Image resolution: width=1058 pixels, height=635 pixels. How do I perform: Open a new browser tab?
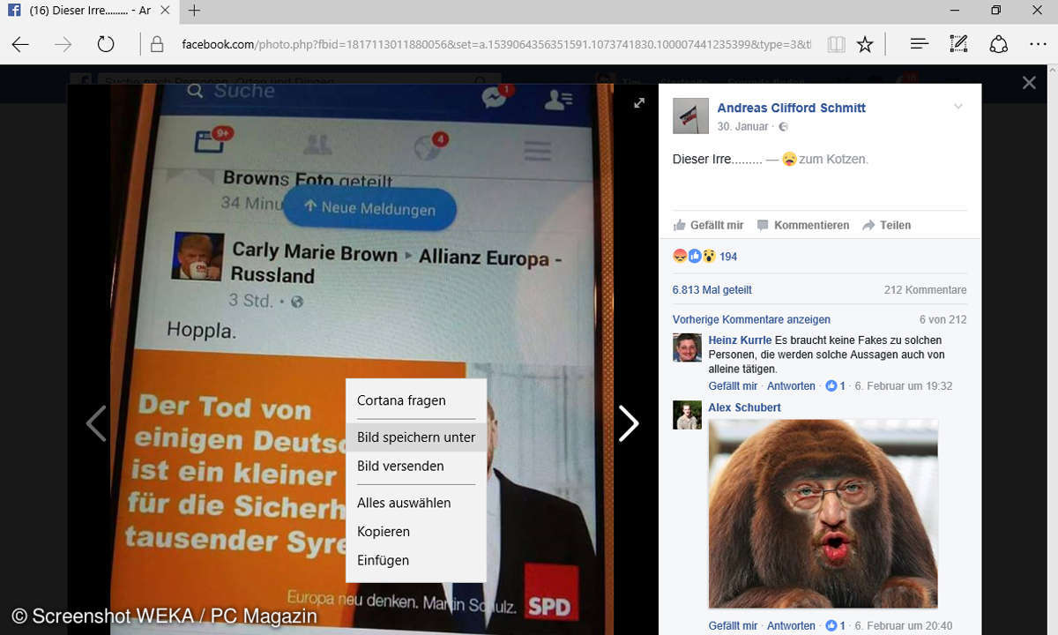tap(195, 11)
